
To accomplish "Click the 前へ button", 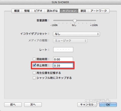I will pyautogui.click(x=13, y=105).
